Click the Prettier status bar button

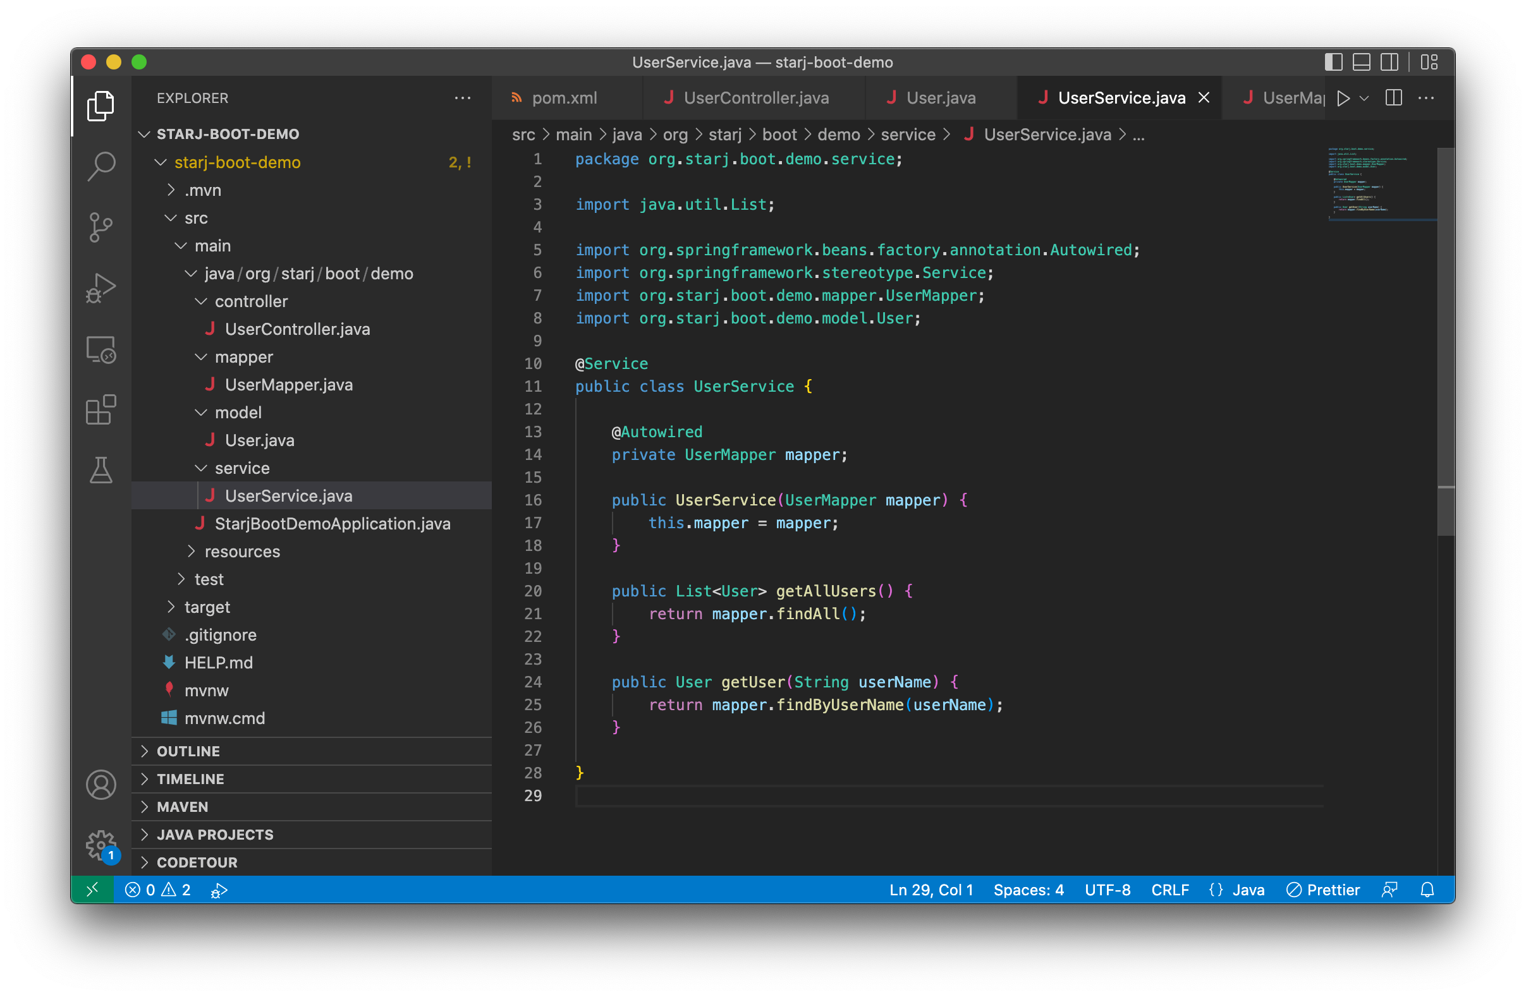coord(1323,890)
